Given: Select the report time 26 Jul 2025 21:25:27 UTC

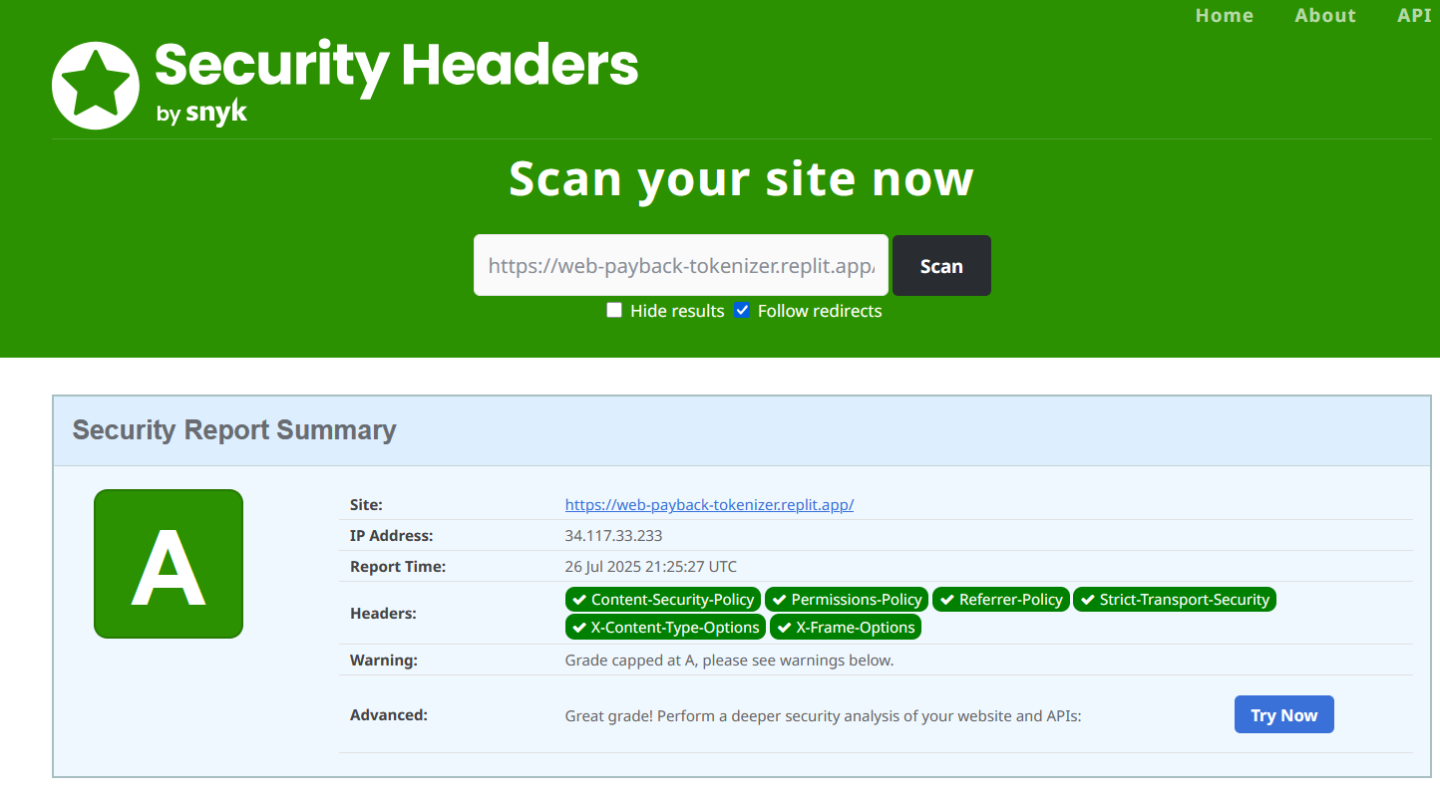Looking at the screenshot, I should (x=651, y=566).
